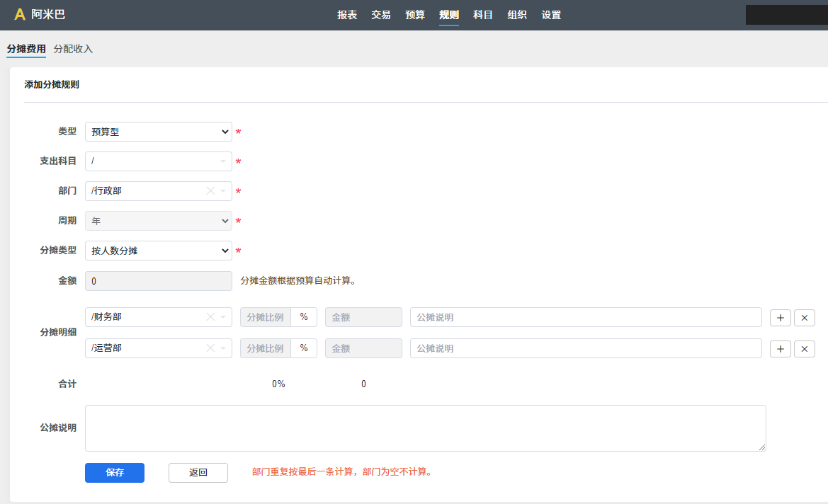This screenshot has height=504, width=828.
Task: Switch to the 分配收入 tab
Action: (x=73, y=49)
